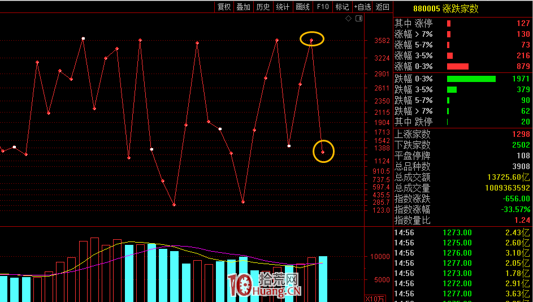533x302 pixels.
Task: Select the 画线 drawing tool
Action: (x=302, y=7)
